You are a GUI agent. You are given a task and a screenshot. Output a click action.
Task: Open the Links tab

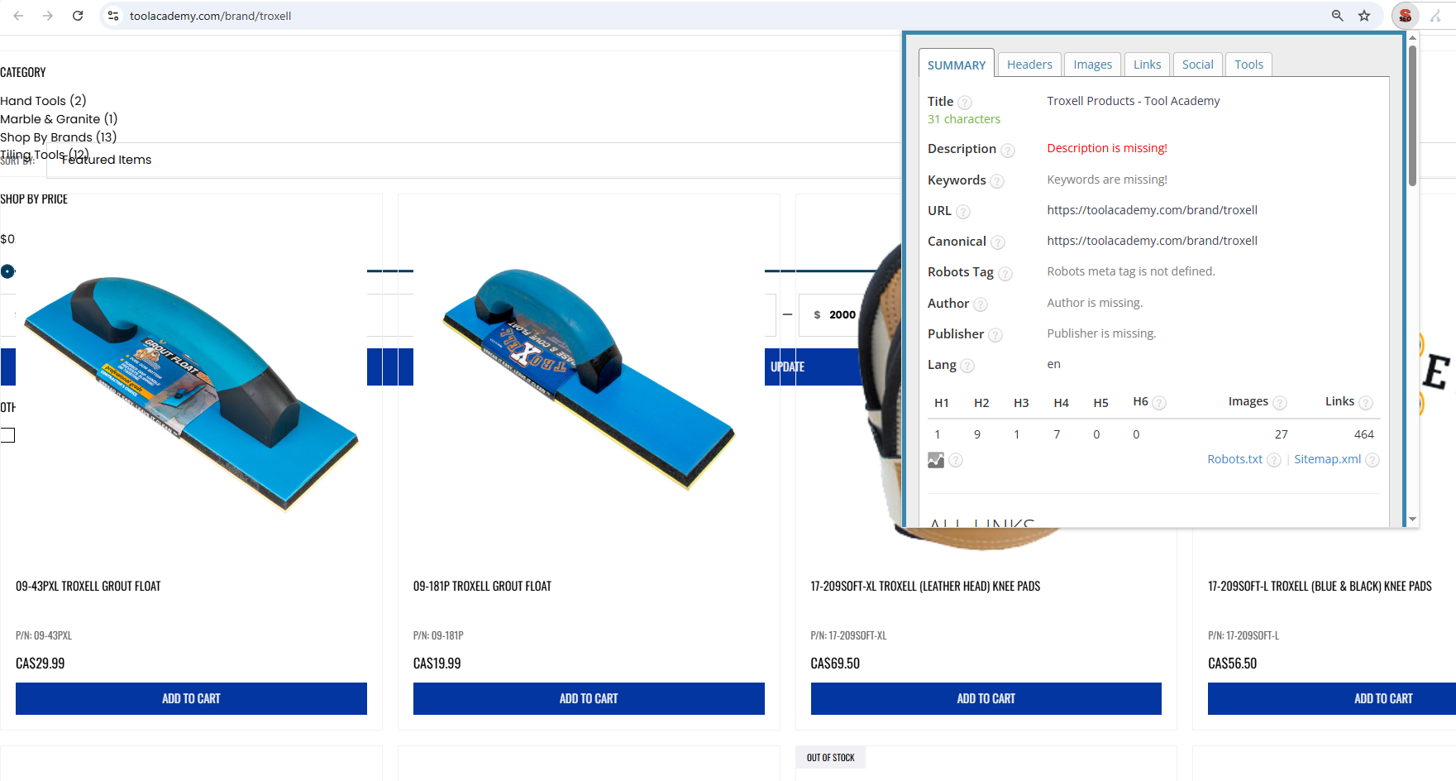click(x=1147, y=65)
